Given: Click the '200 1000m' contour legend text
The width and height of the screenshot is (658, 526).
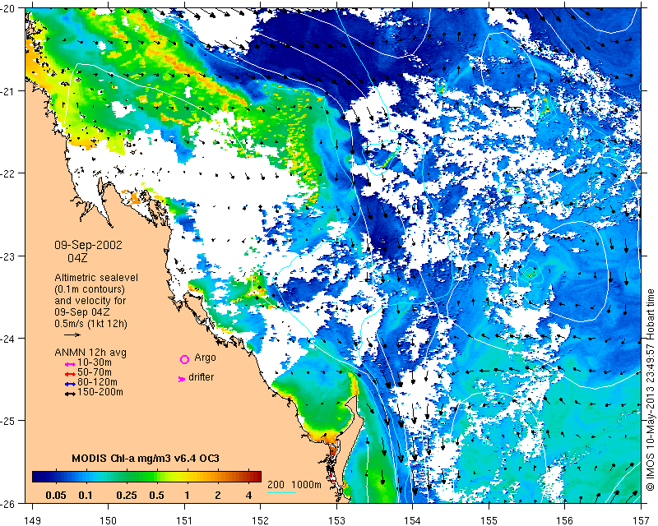Looking at the screenshot, I should pyautogui.click(x=294, y=484).
